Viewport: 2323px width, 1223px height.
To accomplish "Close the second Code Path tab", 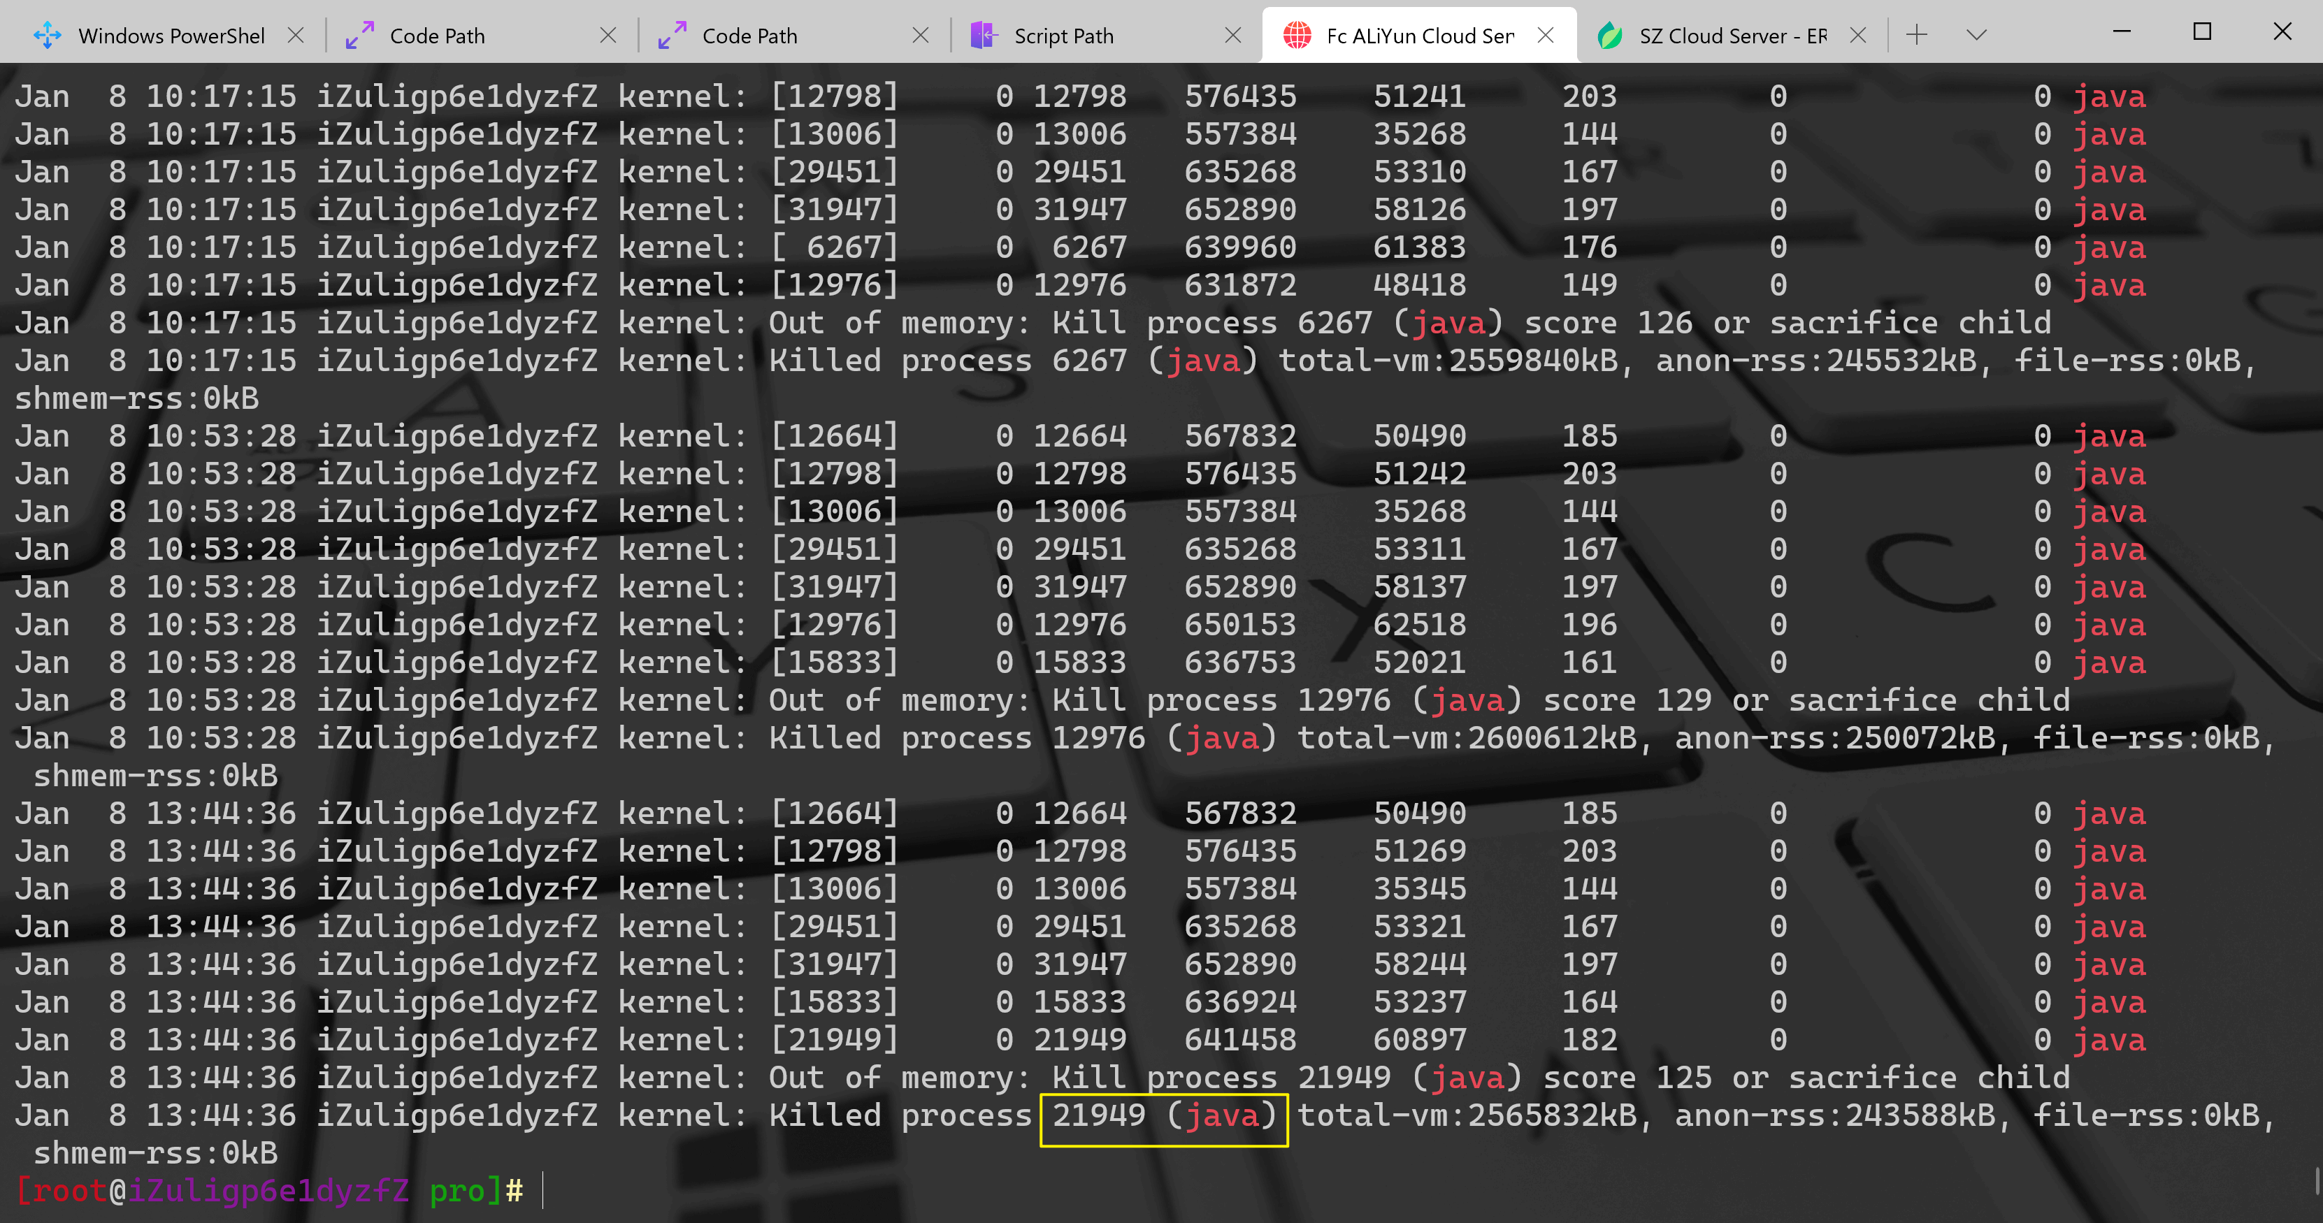I will (x=920, y=35).
